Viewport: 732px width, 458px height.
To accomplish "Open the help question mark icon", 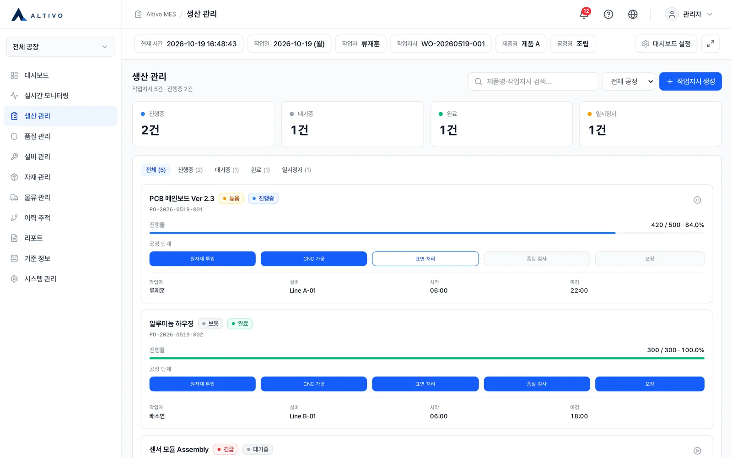I will coord(608,14).
